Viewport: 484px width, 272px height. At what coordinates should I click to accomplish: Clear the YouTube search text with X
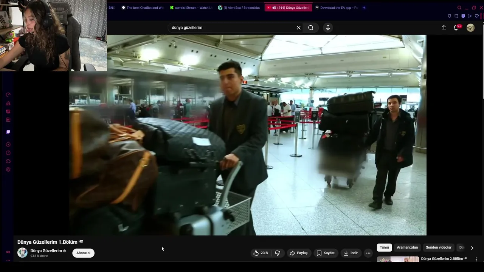[x=299, y=28]
